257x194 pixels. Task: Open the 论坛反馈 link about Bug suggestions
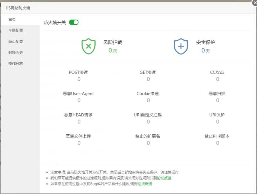tap(145, 184)
